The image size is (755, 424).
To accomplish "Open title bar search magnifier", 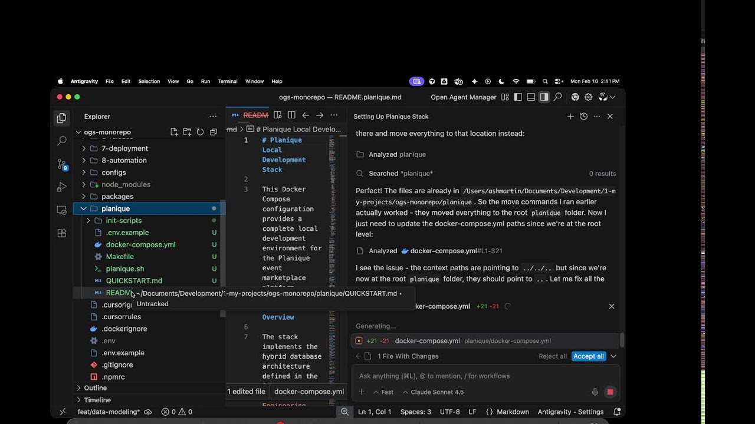I will tap(557, 97).
